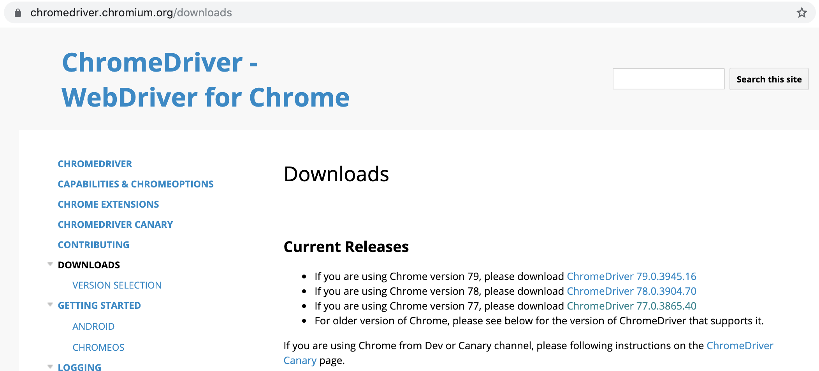This screenshot has height=371, width=819.
Task: Download ChromeDriver 77.0.3865.40
Action: (631, 306)
